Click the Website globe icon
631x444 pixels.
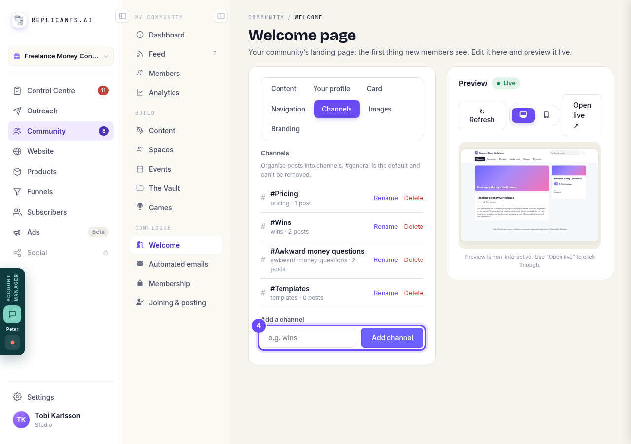tap(17, 151)
